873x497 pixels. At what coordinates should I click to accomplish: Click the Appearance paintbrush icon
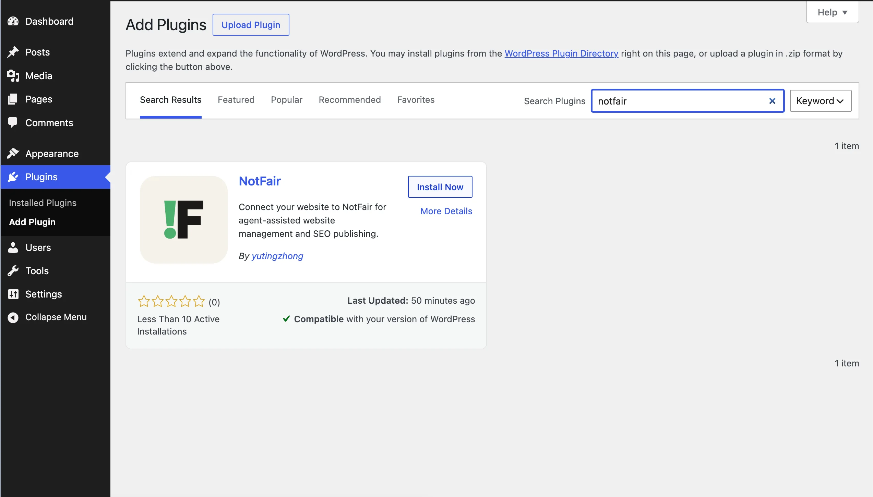[x=13, y=154]
